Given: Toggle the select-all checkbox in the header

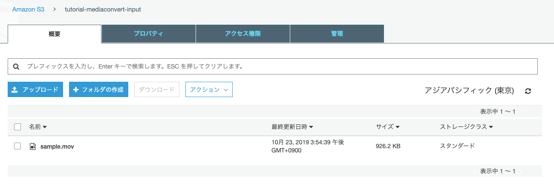Looking at the screenshot, I should click(17, 126).
